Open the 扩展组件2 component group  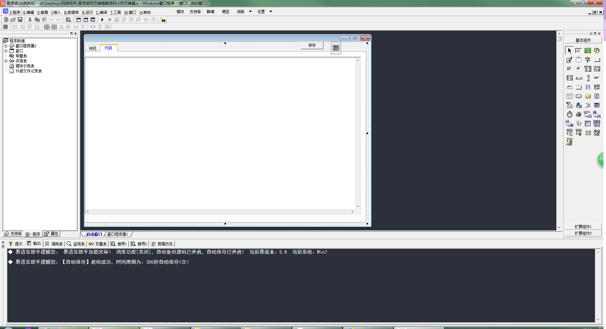(x=583, y=233)
